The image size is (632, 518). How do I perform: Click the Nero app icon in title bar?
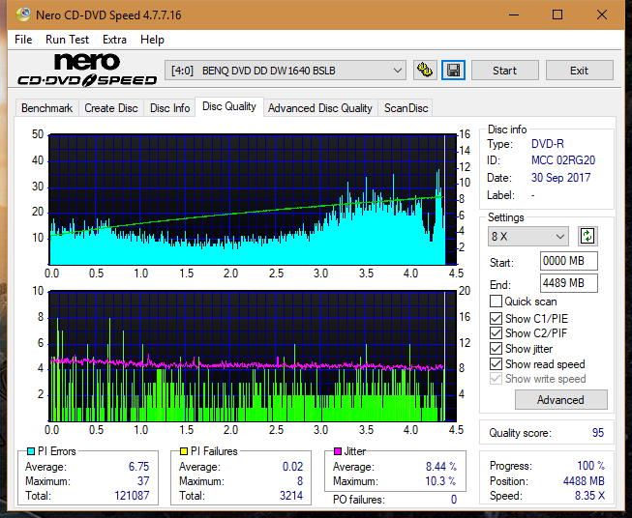(x=23, y=14)
